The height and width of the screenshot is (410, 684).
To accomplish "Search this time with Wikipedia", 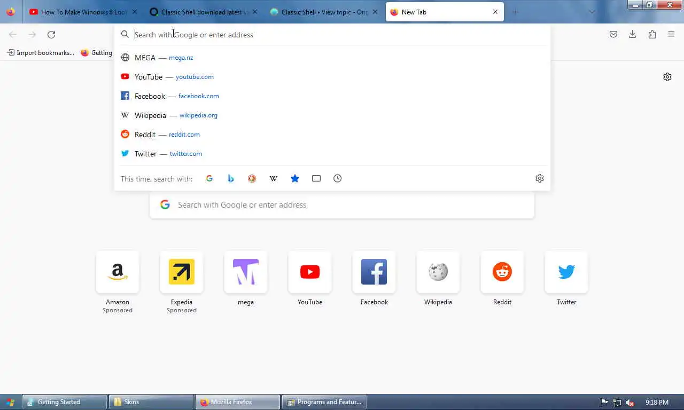I will click(x=274, y=178).
